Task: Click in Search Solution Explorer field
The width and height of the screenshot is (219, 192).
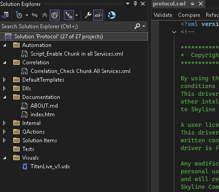Action: [x=67, y=26]
